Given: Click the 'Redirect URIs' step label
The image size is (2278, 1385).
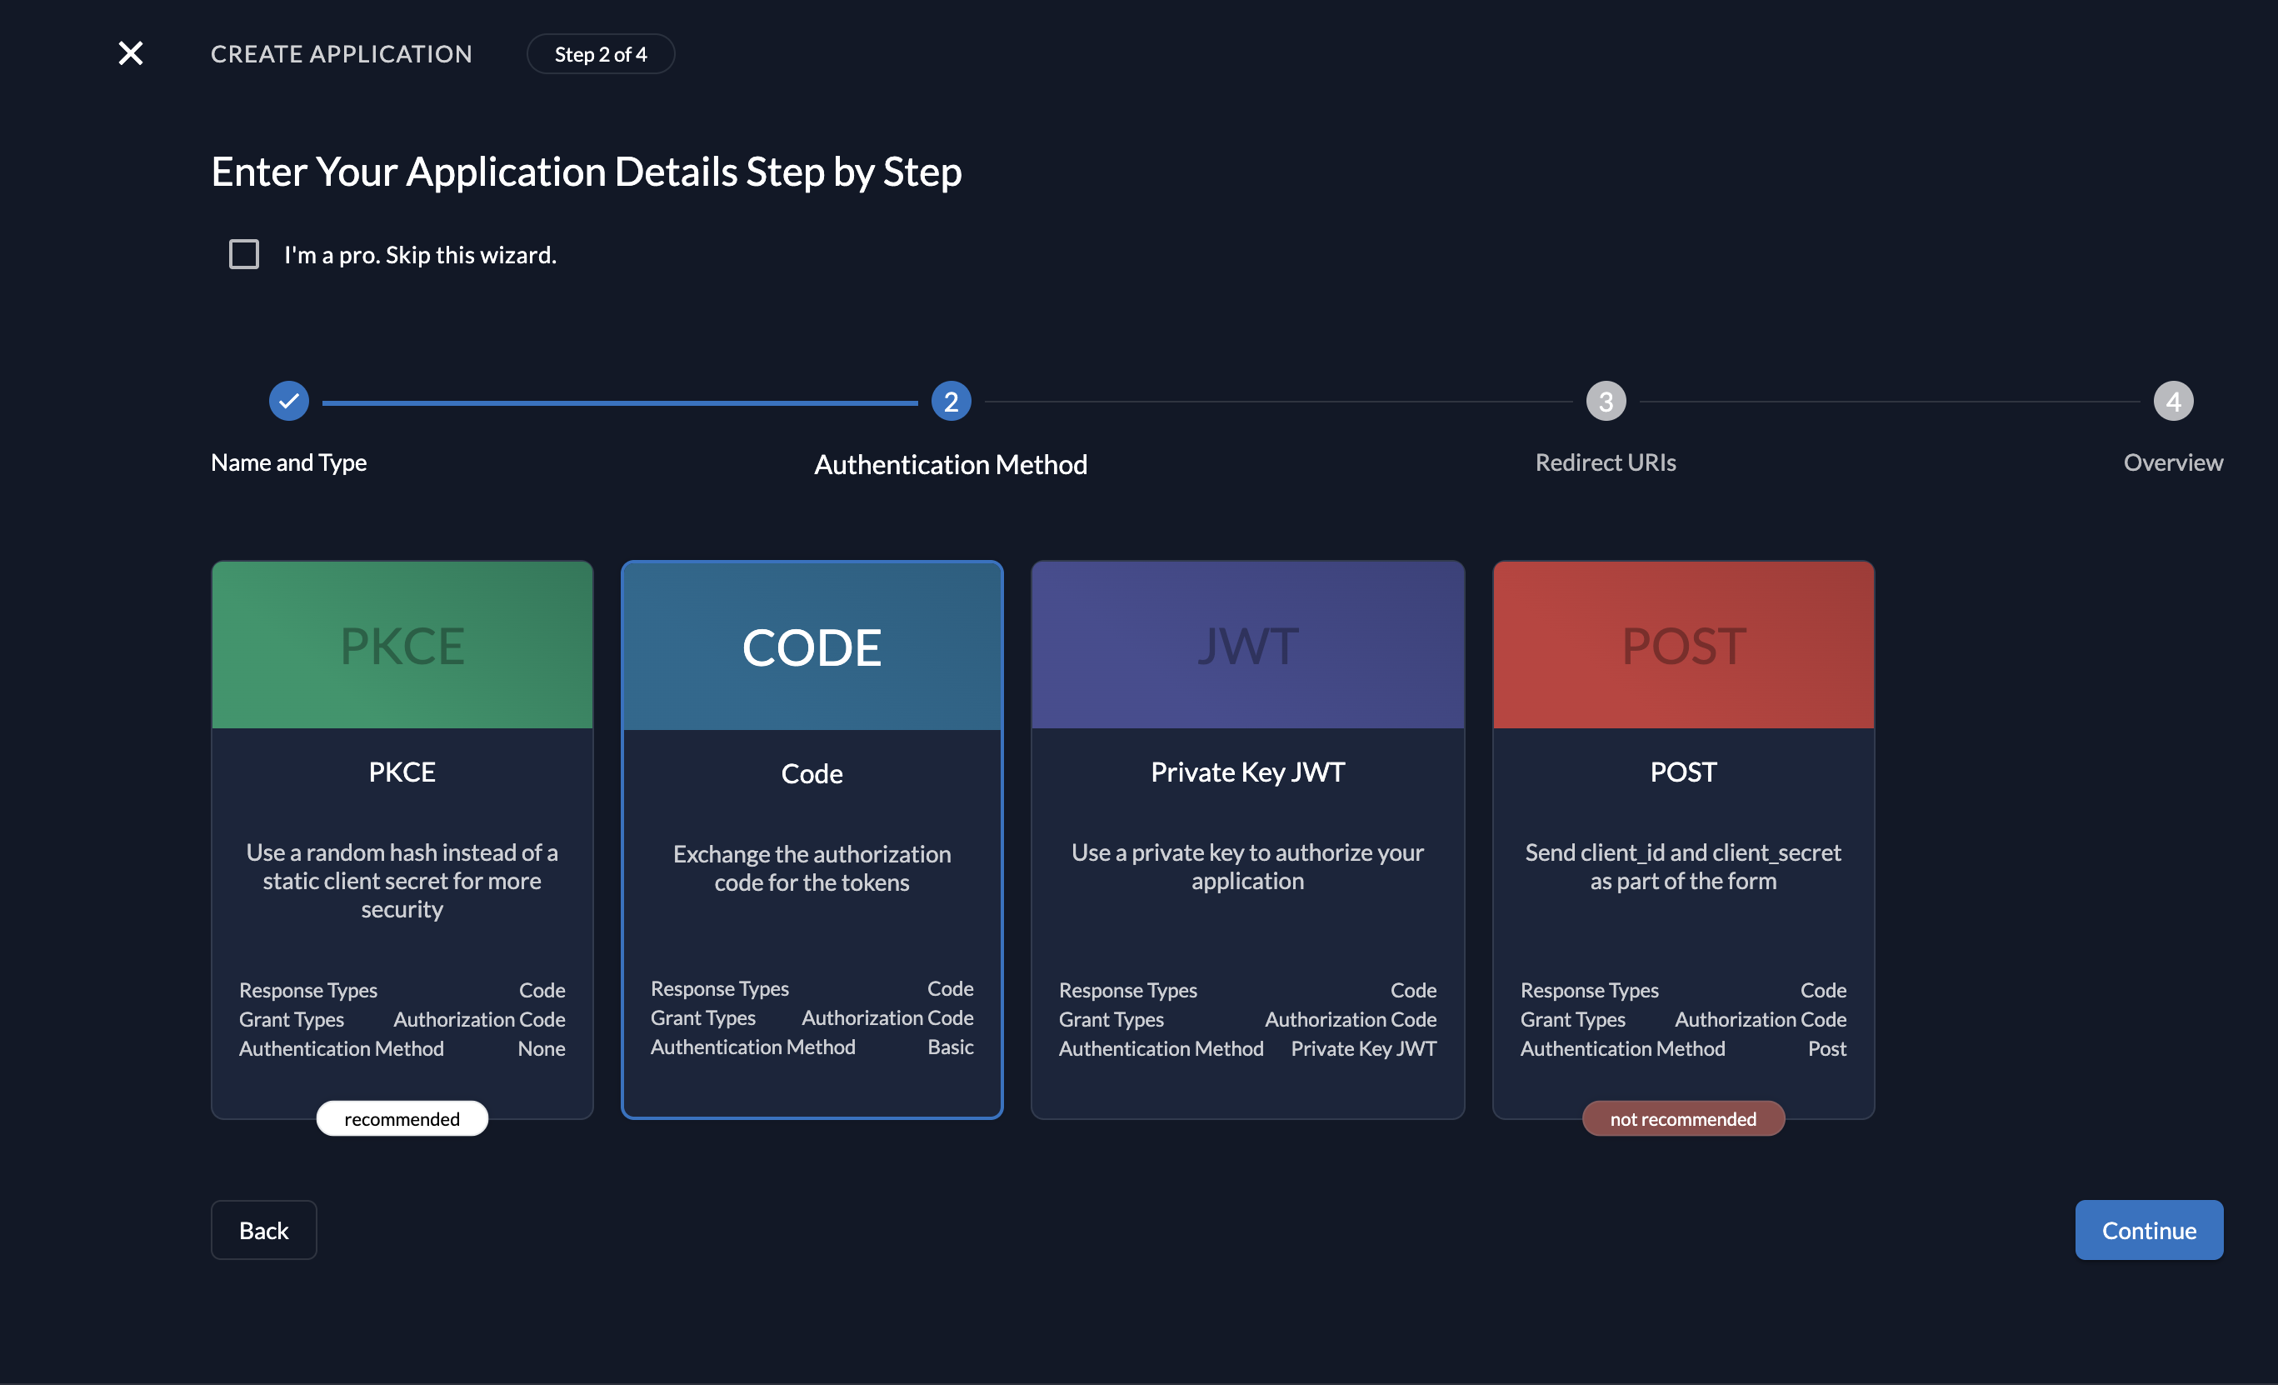Looking at the screenshot, I should tap(1605, 462).
